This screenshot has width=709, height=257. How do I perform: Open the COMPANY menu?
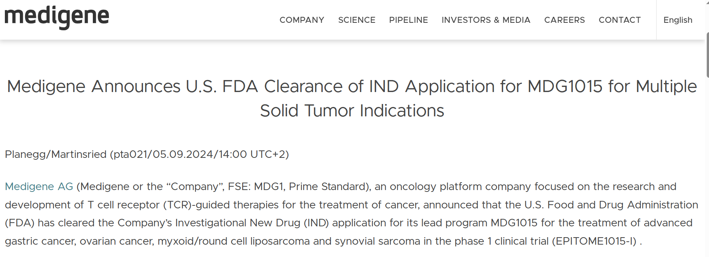302,20
